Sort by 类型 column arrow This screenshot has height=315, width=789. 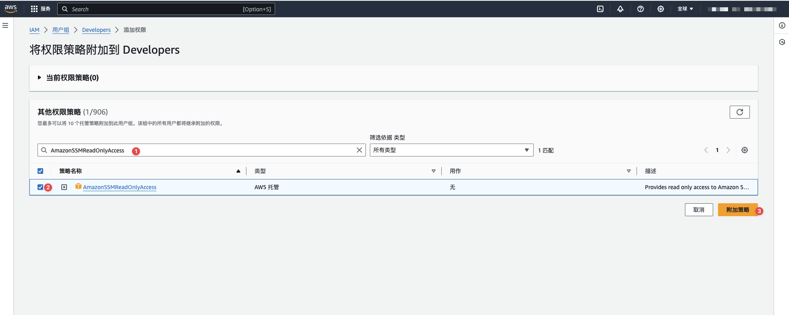point(434,171)
